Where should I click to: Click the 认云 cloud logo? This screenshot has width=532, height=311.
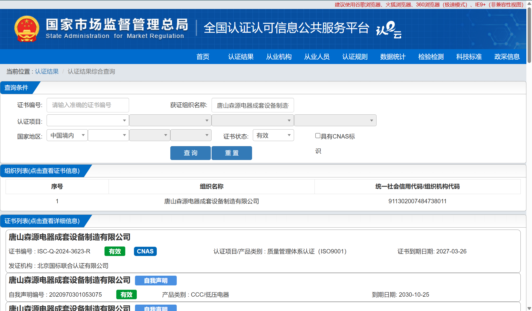(x=389, y=29)
